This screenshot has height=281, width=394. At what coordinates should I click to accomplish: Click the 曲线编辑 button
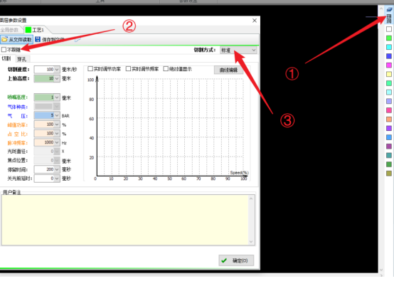point(229,70)
